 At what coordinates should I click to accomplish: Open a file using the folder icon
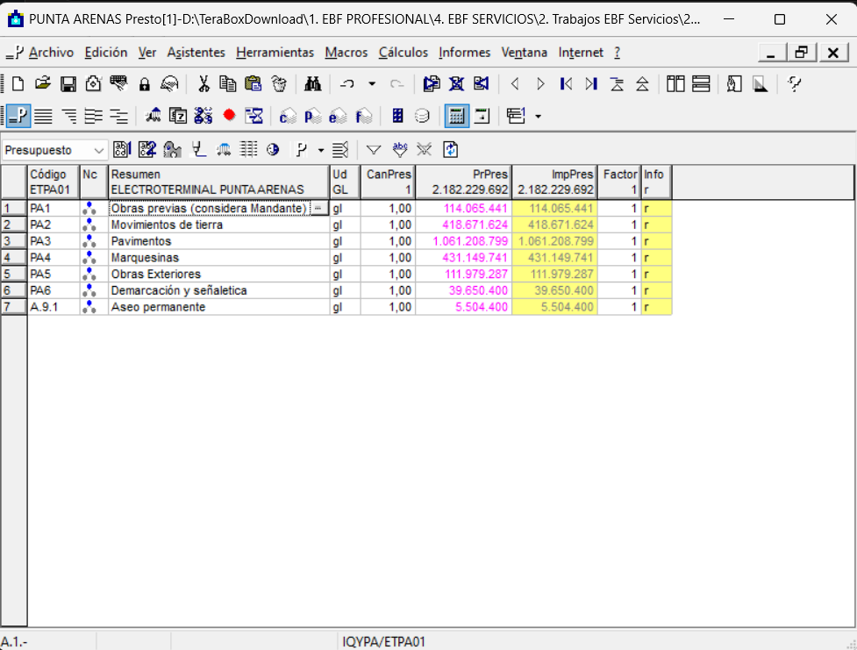pos(43,84)
